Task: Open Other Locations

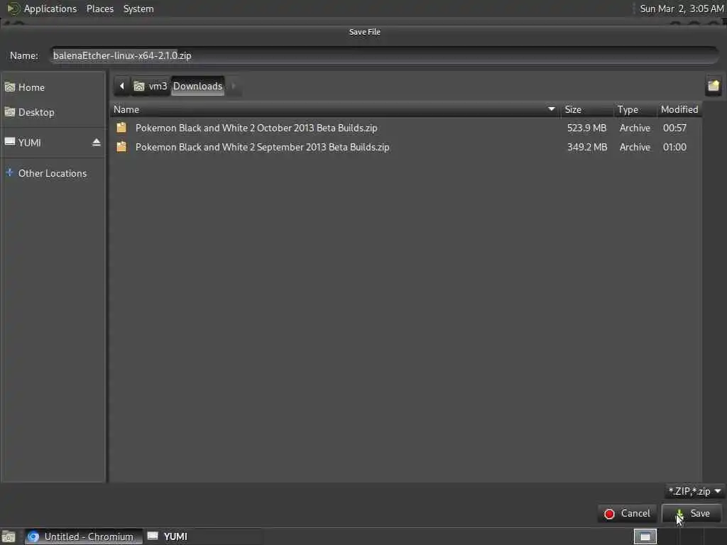Action: tap(52, 173)
